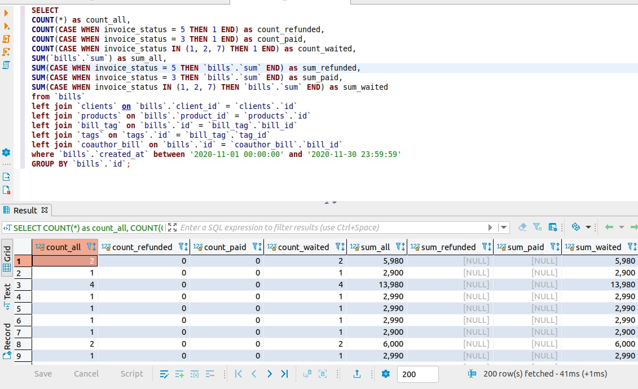Click the fetch size field showing 200
Viewport: 638px width, 389px height.
pos(417,374)
